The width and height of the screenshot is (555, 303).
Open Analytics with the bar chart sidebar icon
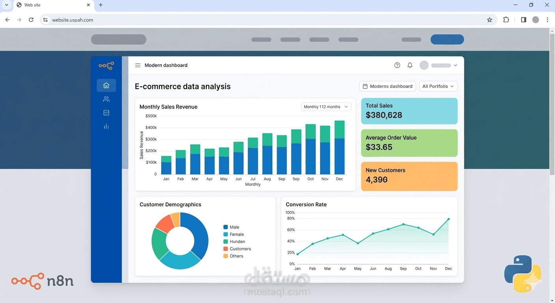click(106, 126)
